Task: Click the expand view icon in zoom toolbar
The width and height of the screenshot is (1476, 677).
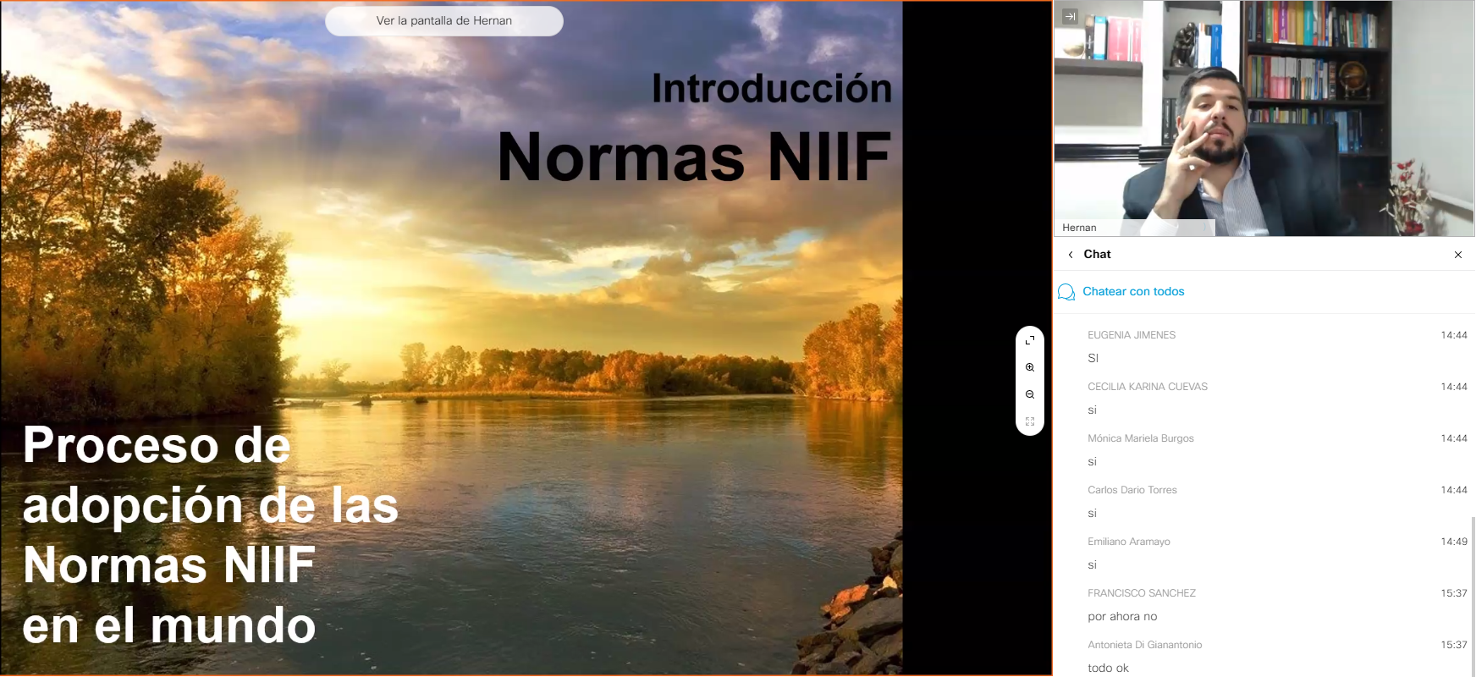Action: tap(1030, 340)
